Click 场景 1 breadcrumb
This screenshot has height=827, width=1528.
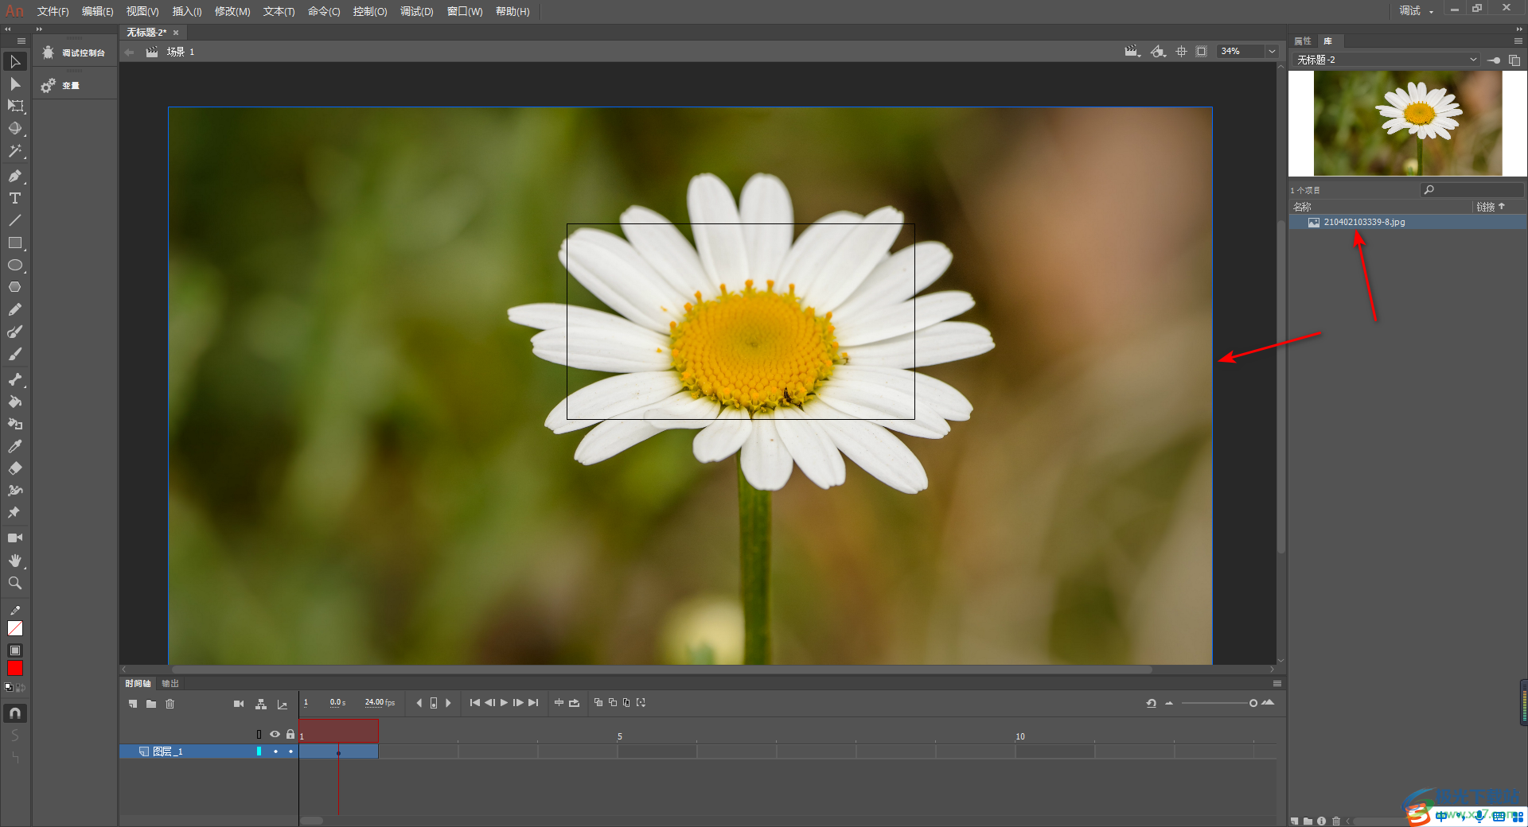(181, 52)
